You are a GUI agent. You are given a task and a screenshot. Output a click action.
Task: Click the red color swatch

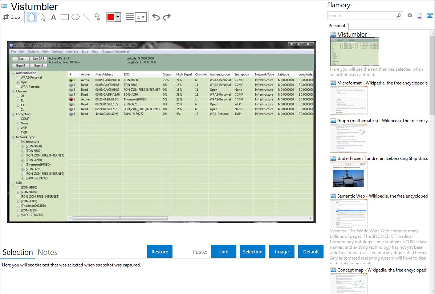tap(111, 17)
